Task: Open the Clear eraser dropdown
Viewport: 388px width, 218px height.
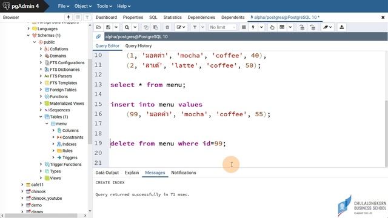Action: (327, 27)
